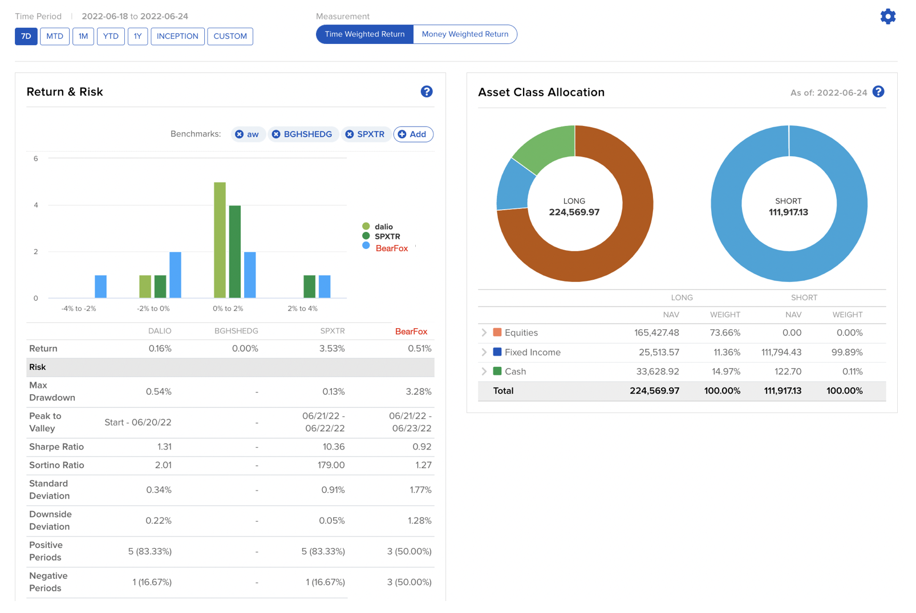Remove the aw benchmark chip
The width and height of the screenshot is (916, 613).
click(x=240, y=134)
